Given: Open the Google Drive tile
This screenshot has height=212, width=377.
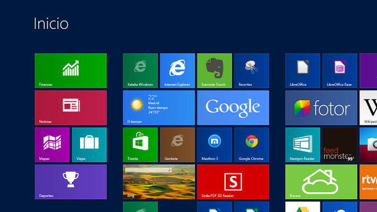Looking at the screenshot, I should 303,207.
